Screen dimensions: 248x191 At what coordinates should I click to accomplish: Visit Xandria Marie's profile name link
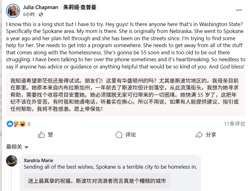pos(38,160)
